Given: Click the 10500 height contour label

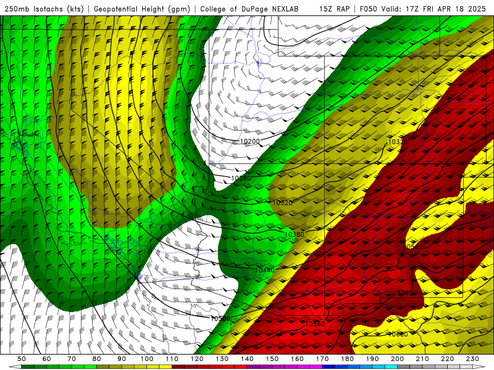Looking at the screenshot, I should click(220, 319).
